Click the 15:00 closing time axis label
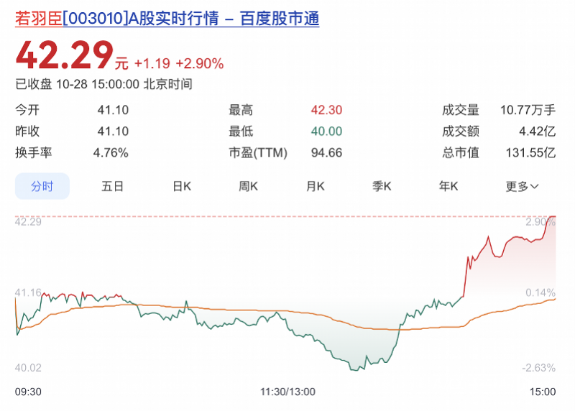575x411 pixels. (x=543, y=392)
